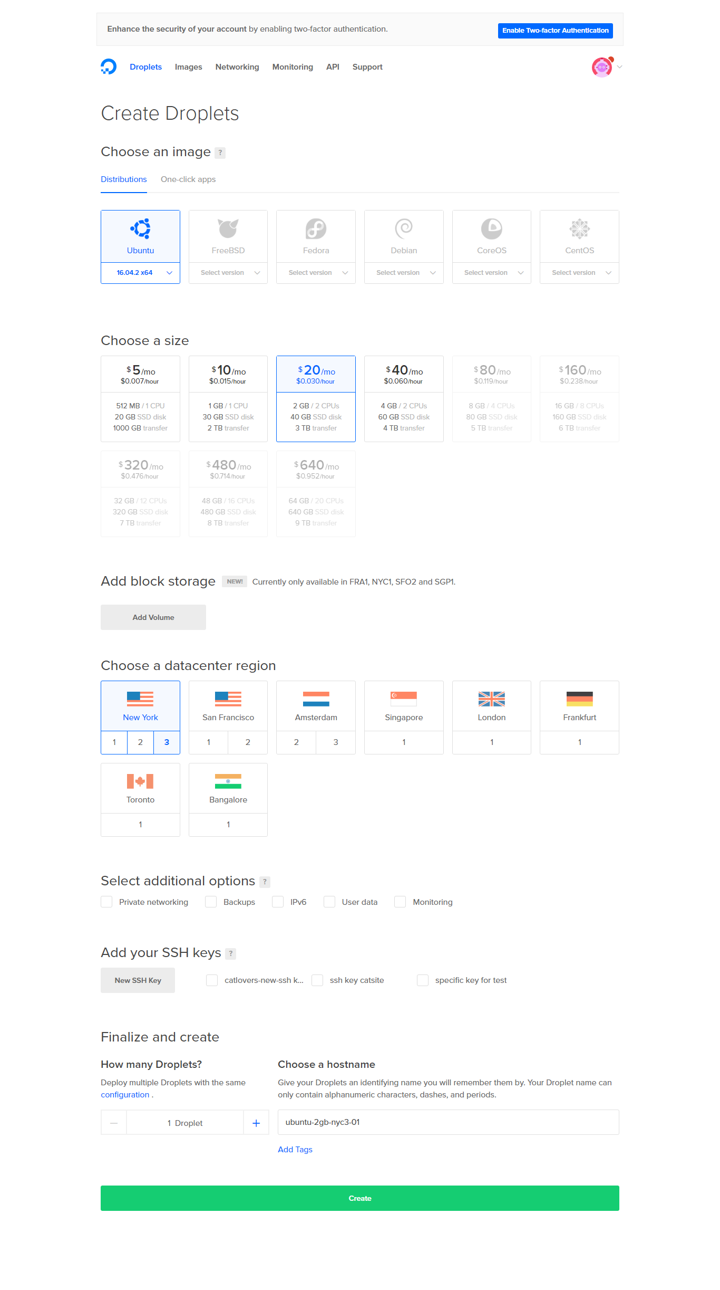Click the London flag icon
The image size is (720, 1290).
(492, 699)
